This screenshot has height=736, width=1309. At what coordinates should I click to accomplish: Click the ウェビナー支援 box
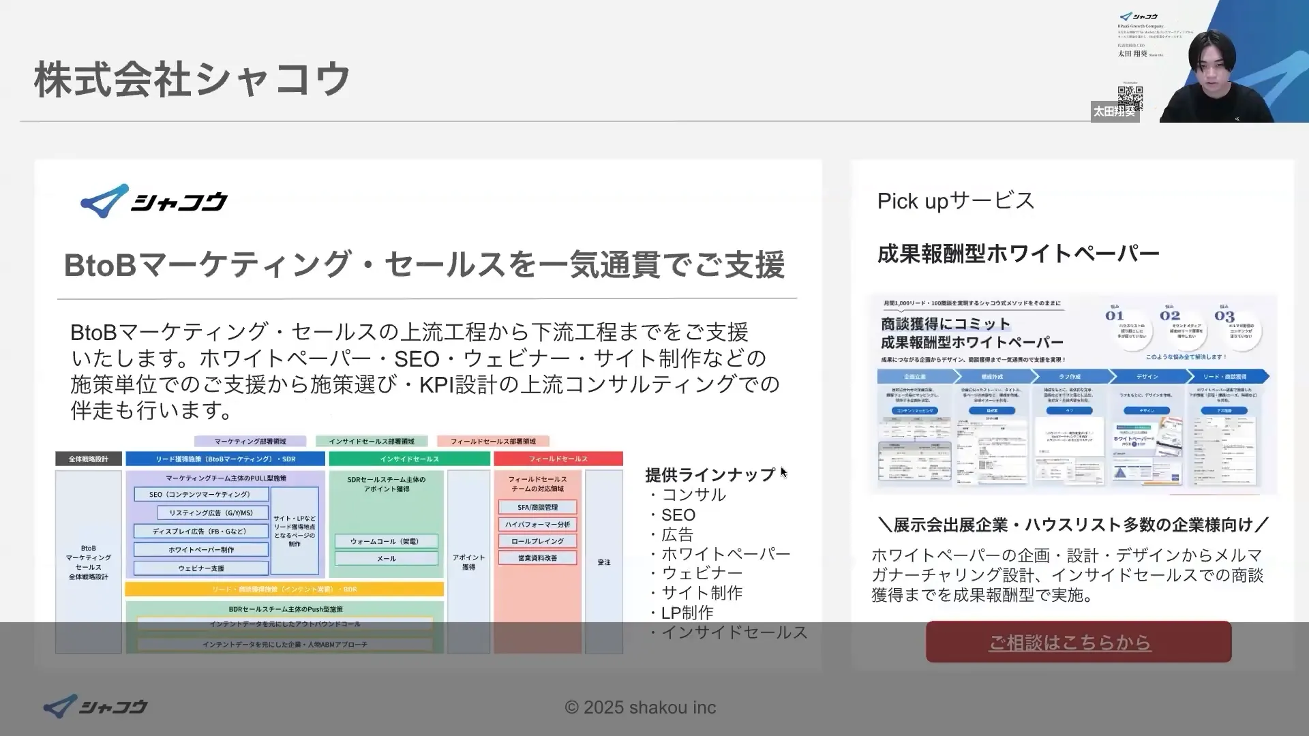coord(200,568)
